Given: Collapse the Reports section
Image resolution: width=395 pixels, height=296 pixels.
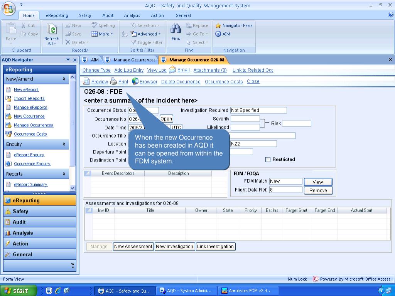Looking at the screenshot, I should (64, 174).
